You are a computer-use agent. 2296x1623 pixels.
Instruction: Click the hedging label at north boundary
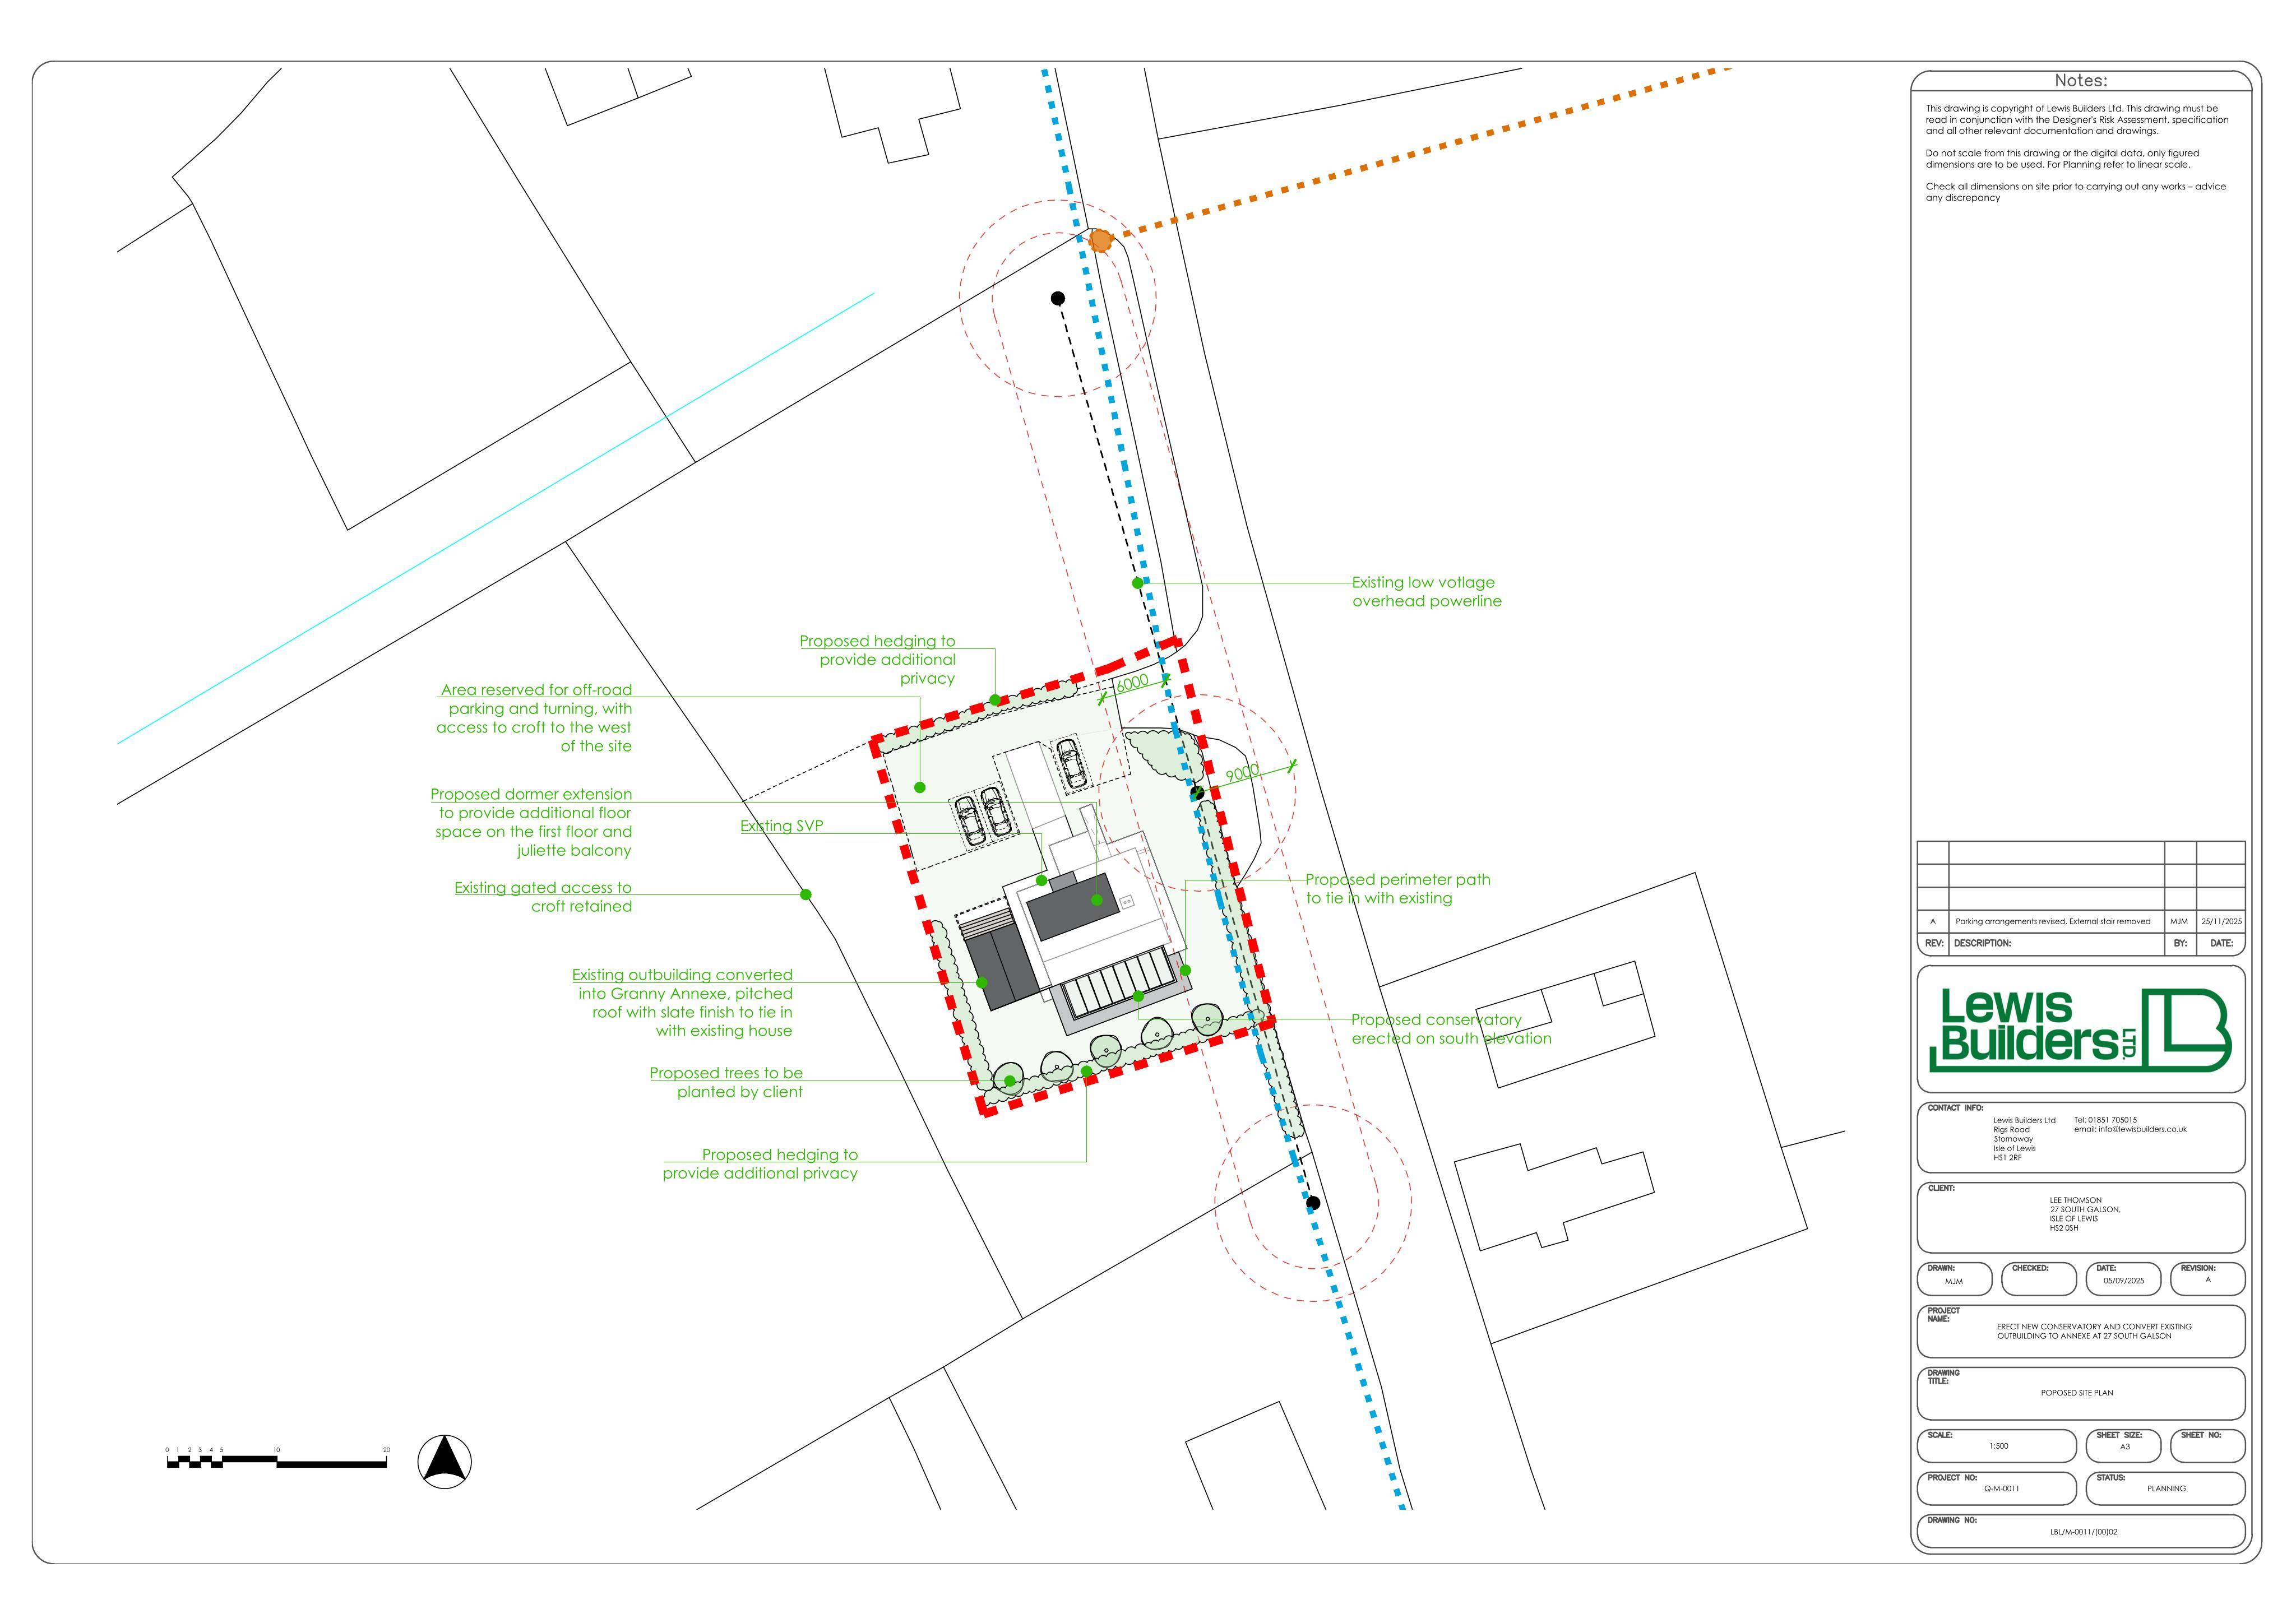point(877,660)
